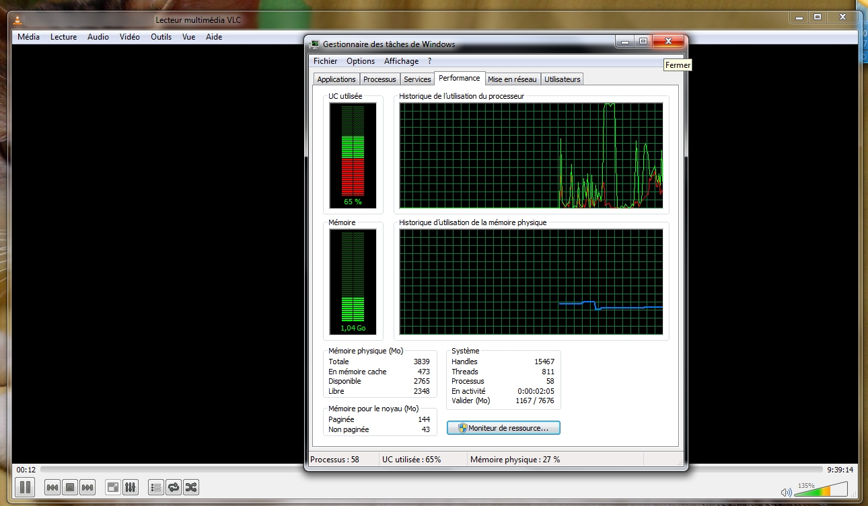Click the physical memory history graph
The height and width of the screenshot is (506, 868).
531,282
